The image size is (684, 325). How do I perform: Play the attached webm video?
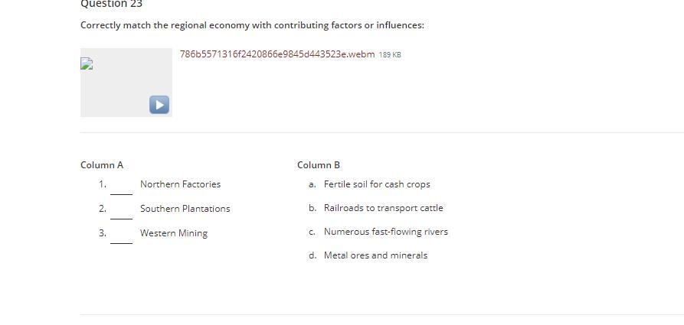[159, 105]
